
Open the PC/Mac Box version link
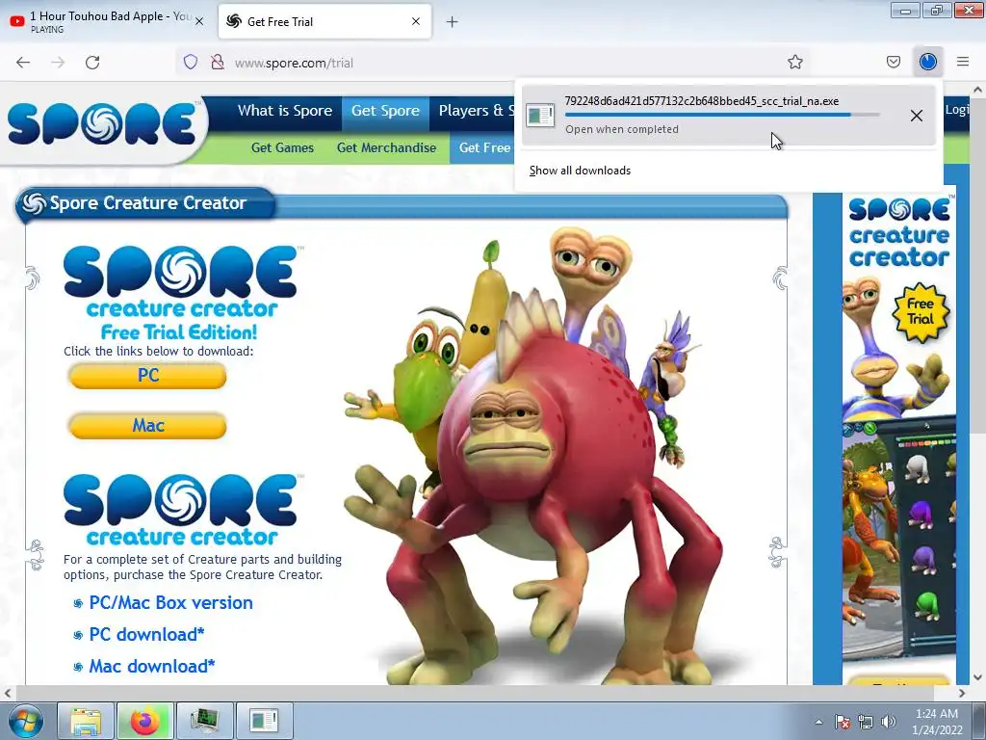coord(170,603)
